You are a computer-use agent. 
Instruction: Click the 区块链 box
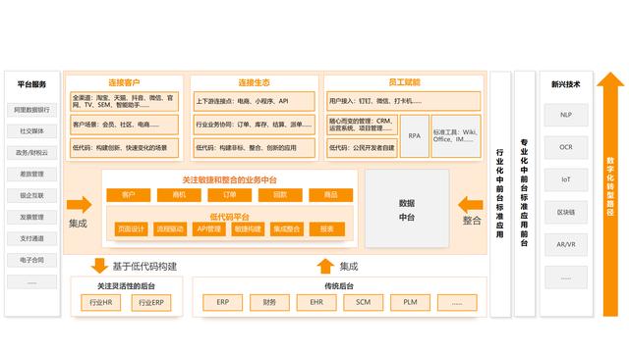[566, 212]
